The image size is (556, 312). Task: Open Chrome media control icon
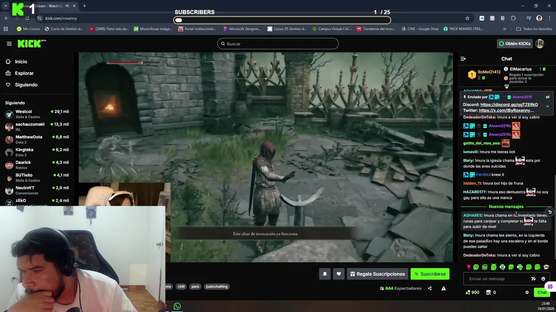[529, 18]
